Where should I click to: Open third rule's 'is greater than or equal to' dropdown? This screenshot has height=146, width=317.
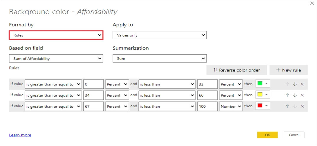click(53, 107)
